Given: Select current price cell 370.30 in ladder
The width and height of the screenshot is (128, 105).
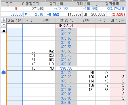Looking at the screenshot, I should click(x=66, y=68).
